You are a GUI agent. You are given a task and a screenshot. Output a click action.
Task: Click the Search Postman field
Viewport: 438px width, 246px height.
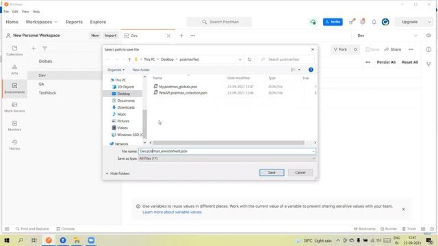pos(219,22)
